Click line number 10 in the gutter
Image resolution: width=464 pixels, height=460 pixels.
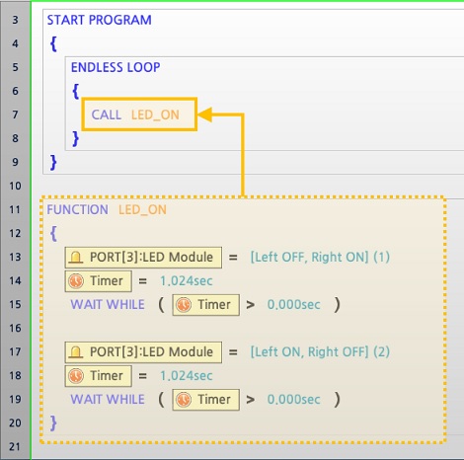pyautogui.click(x=15, y=186)
